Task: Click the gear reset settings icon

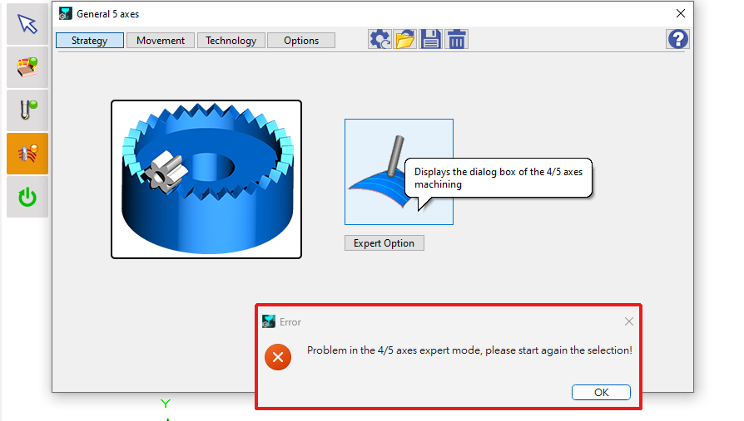Action: point(380,39)
